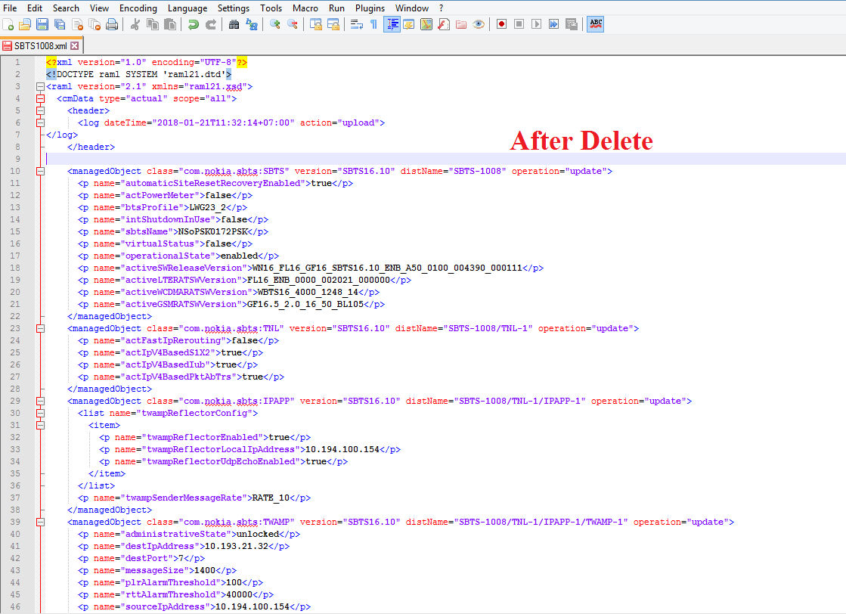Toggle Word Wrap mode
This screenshot has width=846, height=614.
[358, 23]
